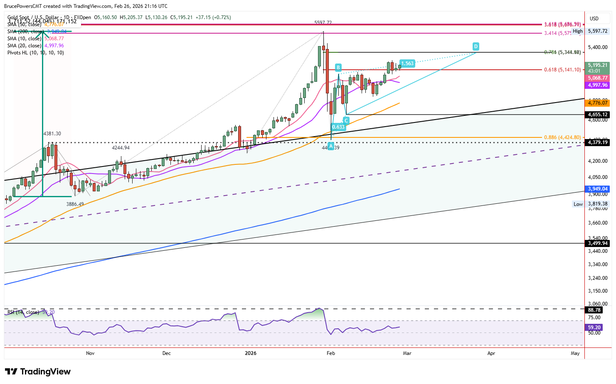Select the point B pattern marker
The width and height of the screenshot is (616, 384).
[x=338, y=68]
